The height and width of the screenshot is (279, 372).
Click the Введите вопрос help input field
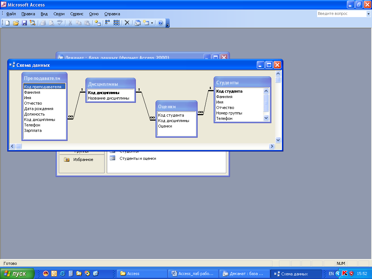tap(341, 13)
